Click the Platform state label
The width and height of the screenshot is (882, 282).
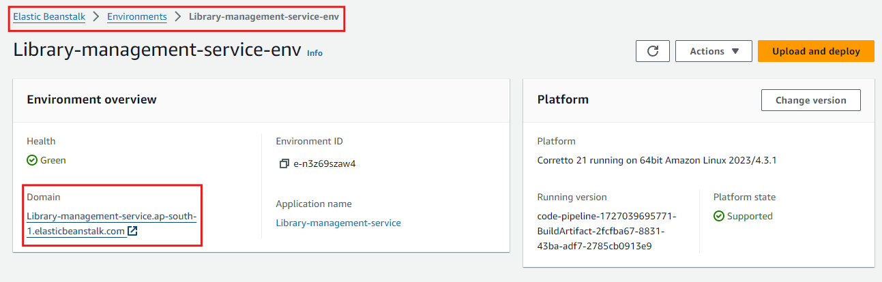744,197
